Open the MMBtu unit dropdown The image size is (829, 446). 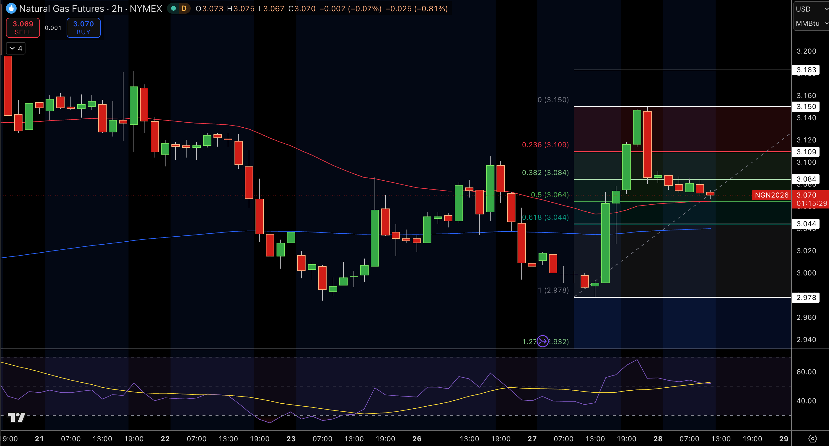coord(811,23)
